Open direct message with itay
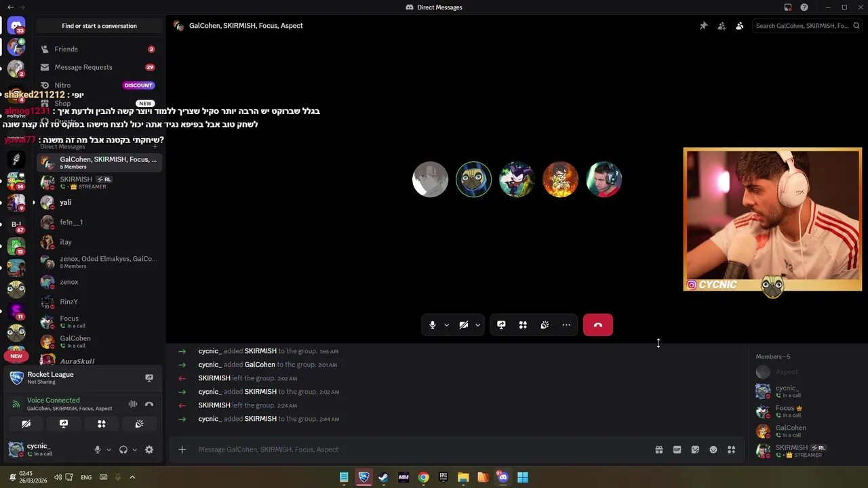The image size is (868, 488). 100,242
